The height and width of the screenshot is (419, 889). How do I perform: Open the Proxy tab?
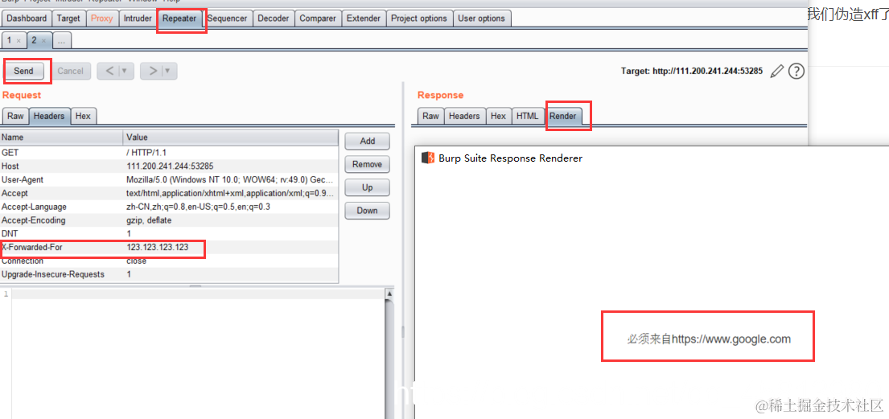pyautogui.click(x=102, y=18)
